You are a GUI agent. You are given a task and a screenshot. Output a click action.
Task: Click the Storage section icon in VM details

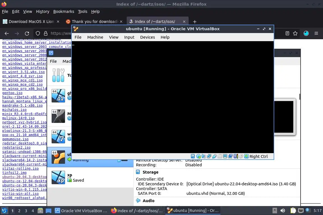coord(138,172)
